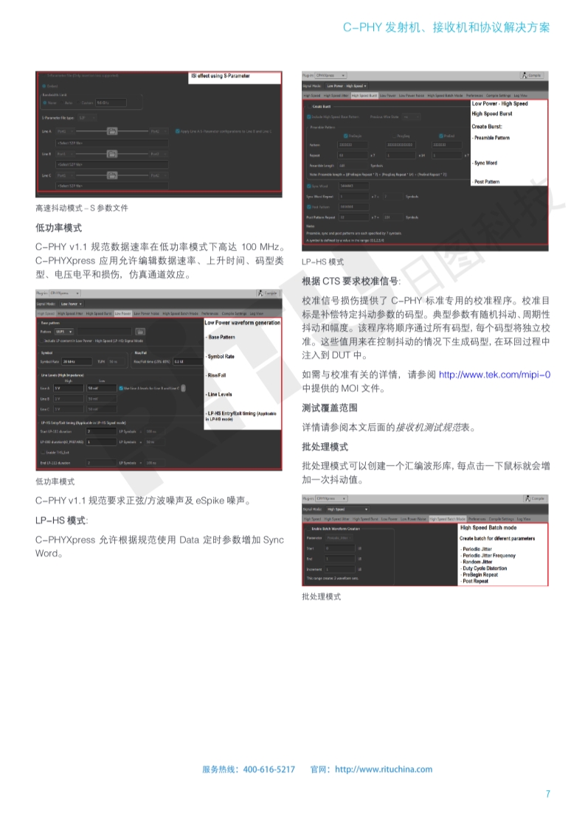This screenshot has width=585, height=827.
Task: Click help icon beside Line A levels option
Action: [x=183, y=387]
